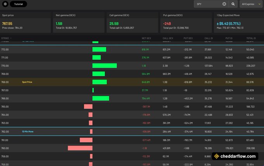
Task: Sort by CALL OI column header
Action: [x=208, y=38]
